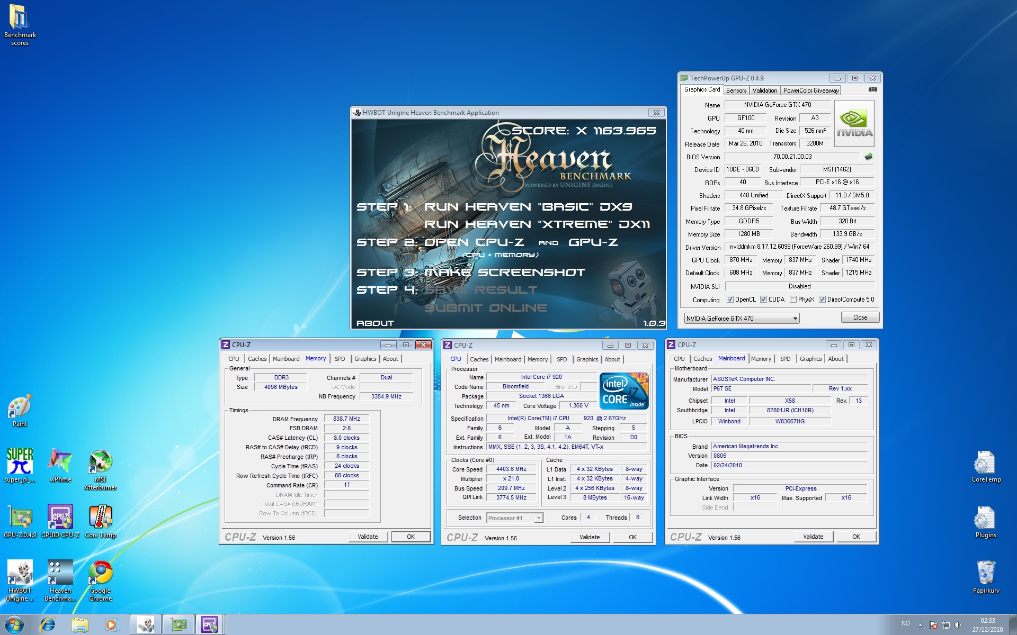Switch to Sensors tab in GPU-Z

[x=736, y=90]
